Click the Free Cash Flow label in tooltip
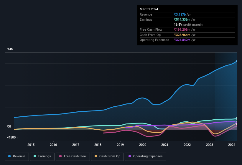Viewport: 242px width, 165px height. coord(151,29)
